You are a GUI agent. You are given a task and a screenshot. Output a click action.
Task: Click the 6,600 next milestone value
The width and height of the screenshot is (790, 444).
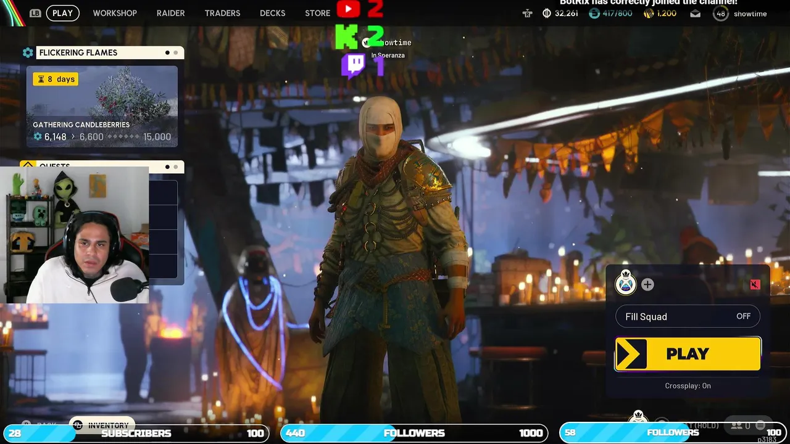91,137
